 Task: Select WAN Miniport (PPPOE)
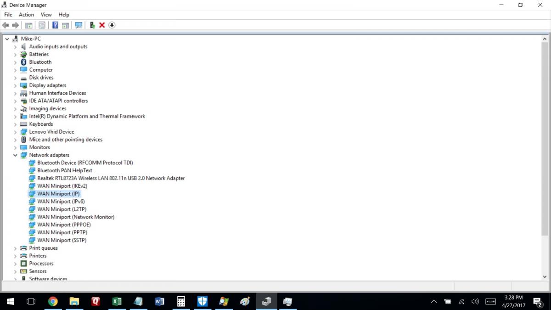[x=64, y=225]
